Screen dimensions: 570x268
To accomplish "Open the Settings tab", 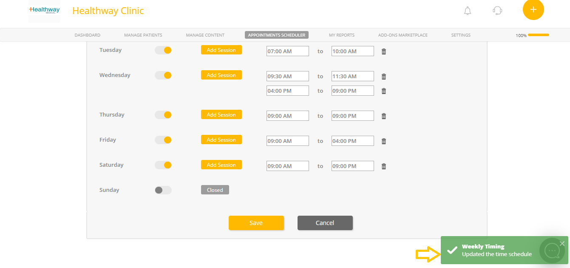I will pyautogui.click(x=461, y=35).
